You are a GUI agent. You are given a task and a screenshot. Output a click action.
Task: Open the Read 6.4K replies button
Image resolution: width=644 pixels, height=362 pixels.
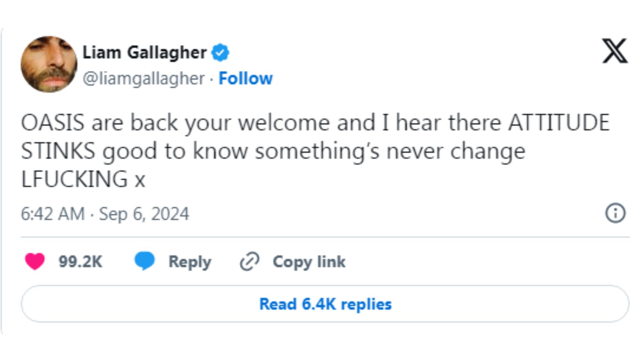[325, 304]
